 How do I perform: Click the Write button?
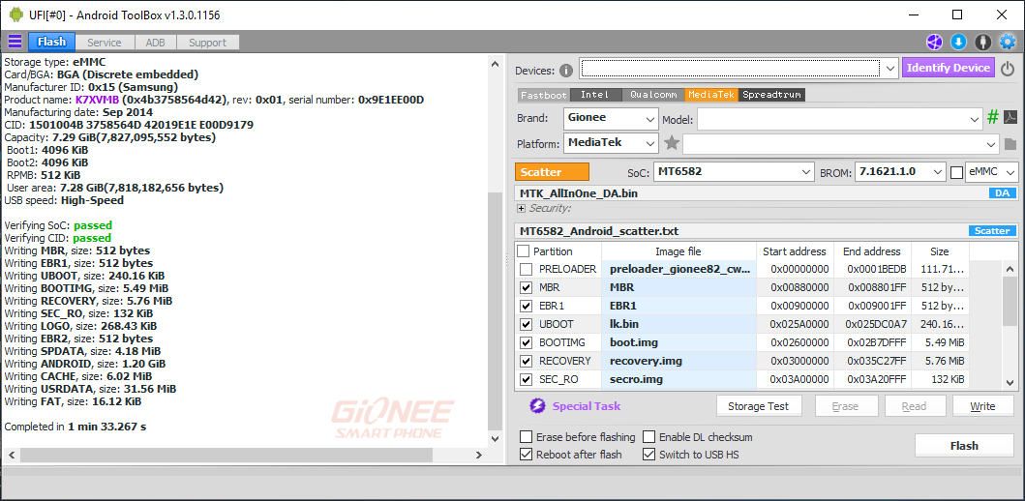(x=982, y=406)
